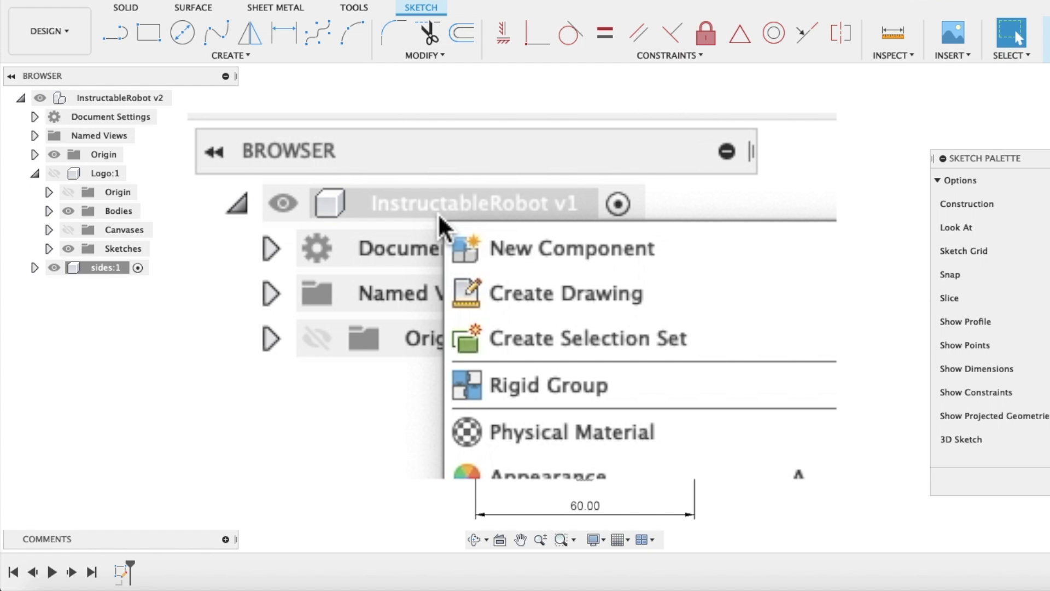The width and height of the screenshot is (1050, 591).
Task: Open the DESIGN workspace dropdown
Action: click(x=49, y=31)
